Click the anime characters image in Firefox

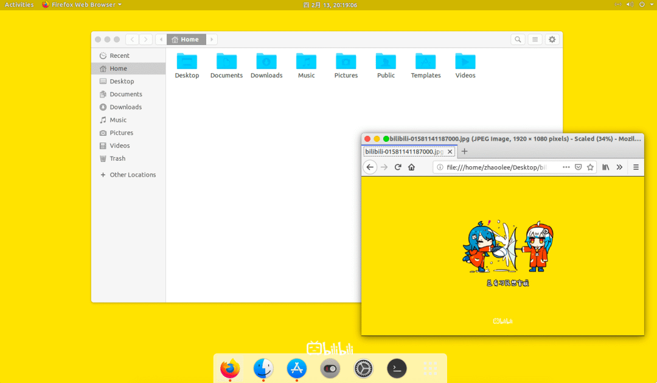click(x=507, y=247)
